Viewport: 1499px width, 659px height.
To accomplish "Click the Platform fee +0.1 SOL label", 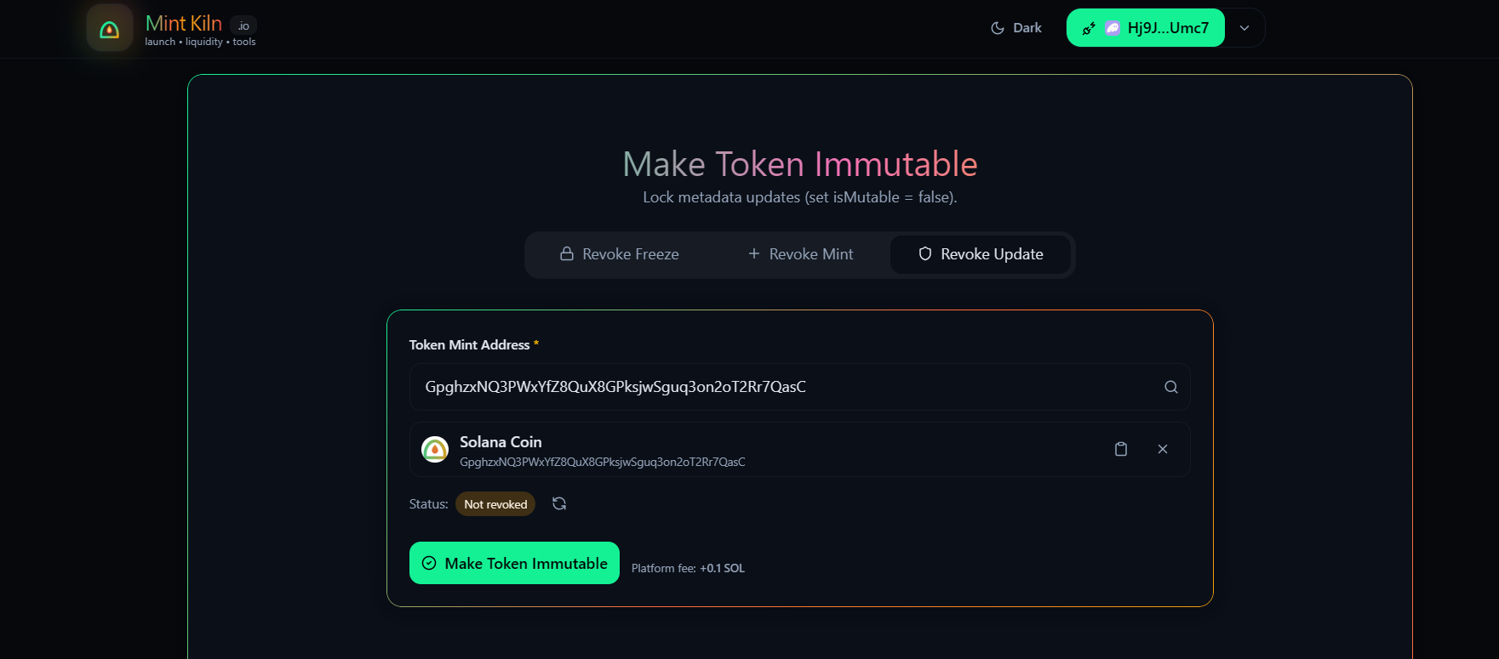I will tap(688, 567).
